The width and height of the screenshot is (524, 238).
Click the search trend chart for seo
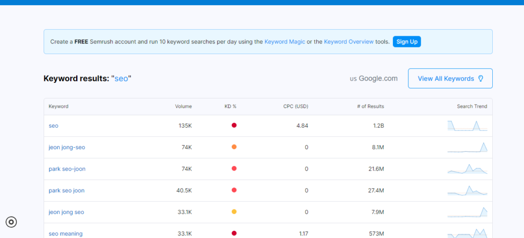click(x=467, y=126)
